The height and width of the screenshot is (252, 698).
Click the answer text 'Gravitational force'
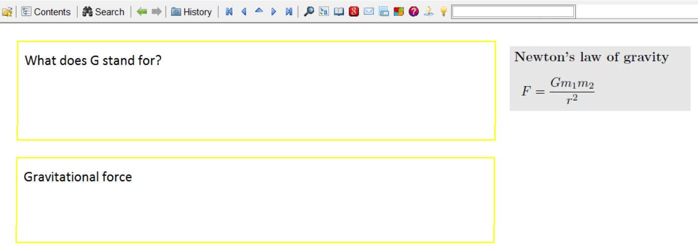point(78,177)
